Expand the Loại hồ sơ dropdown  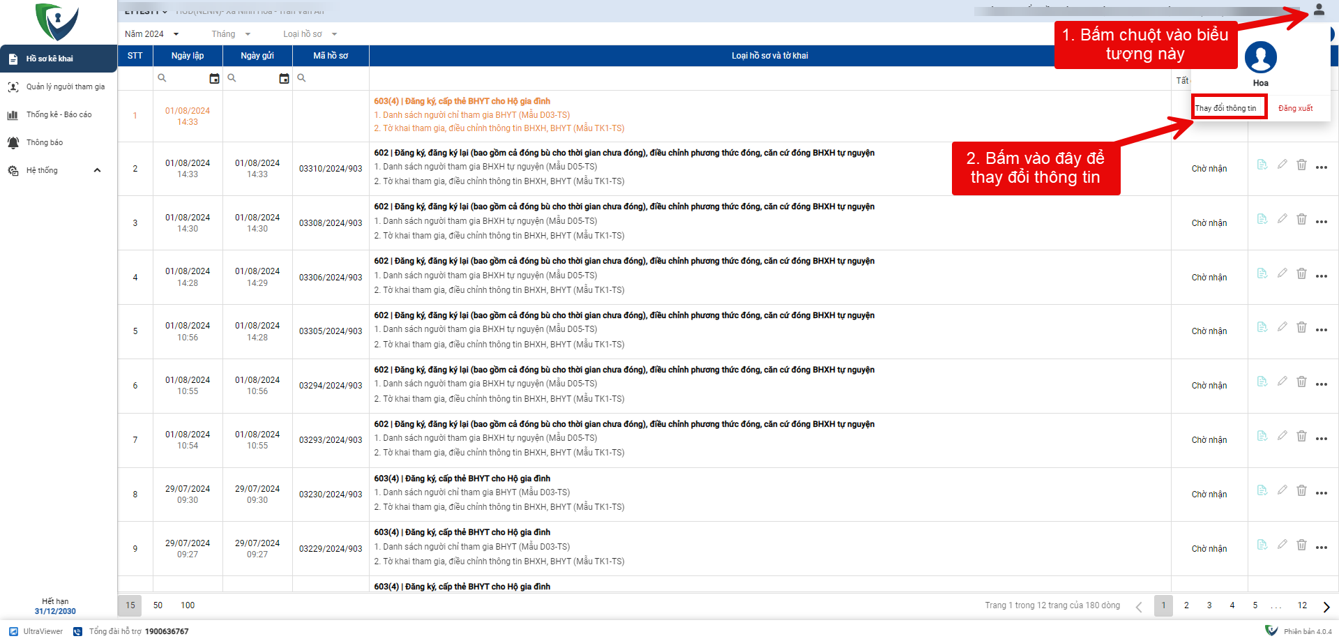(310, 34)
